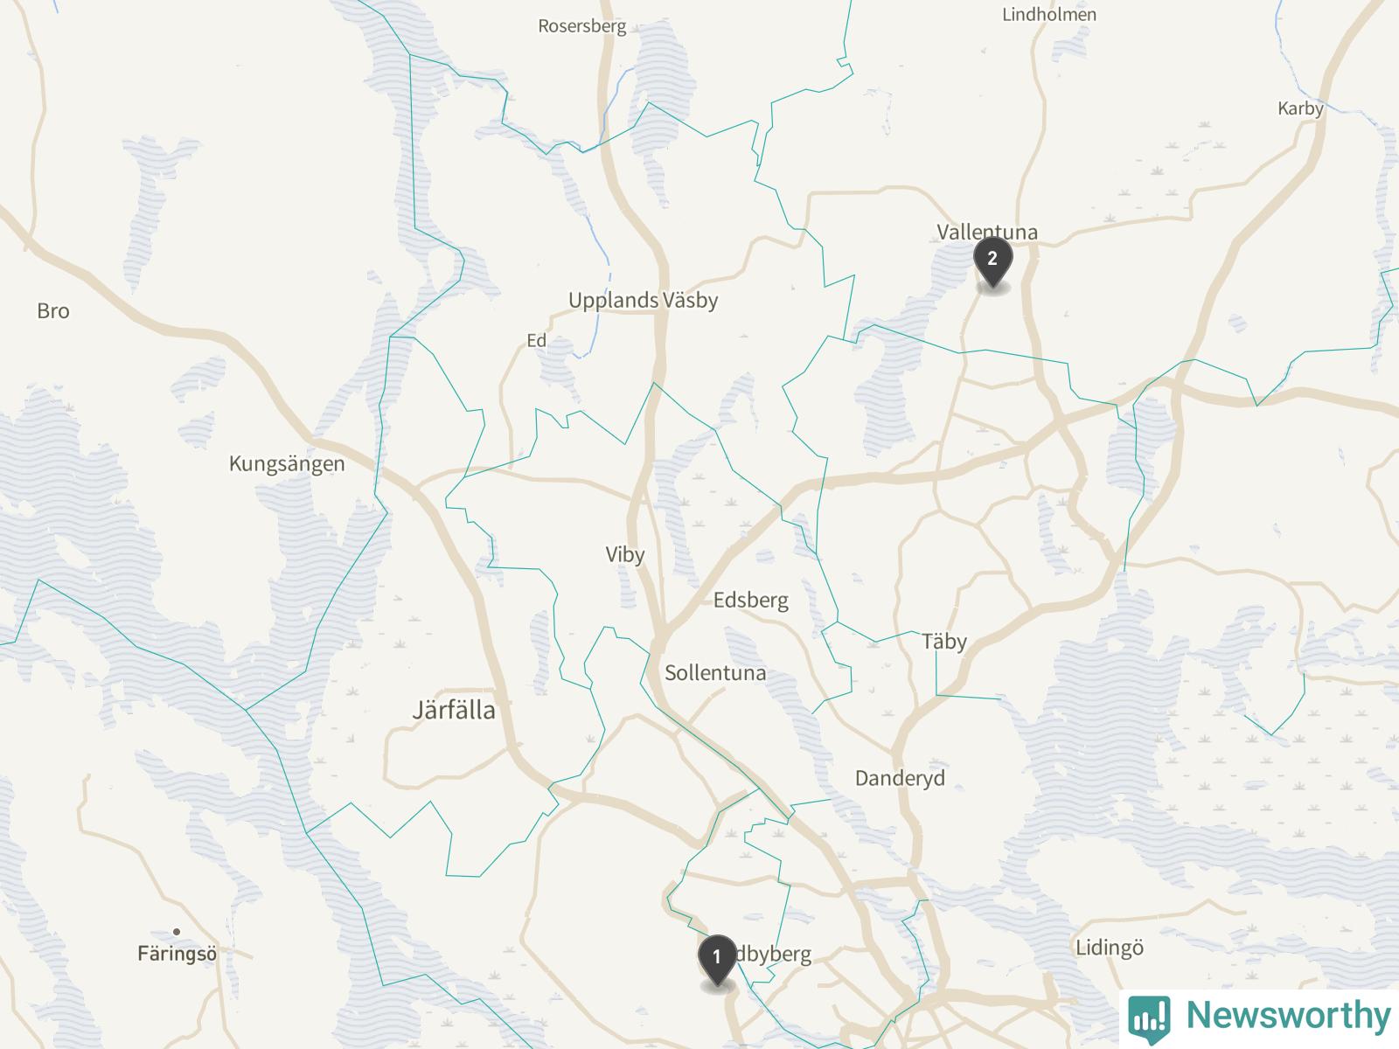Click the Lindholmen place label

[1049, 15]
